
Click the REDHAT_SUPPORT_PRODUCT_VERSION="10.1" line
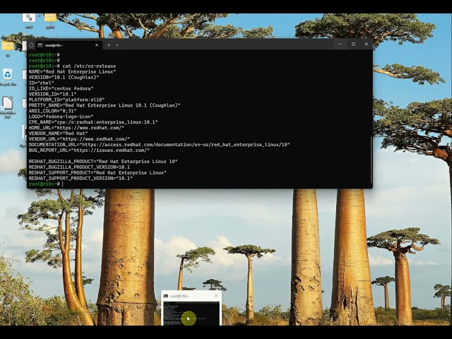click(81, 179)
